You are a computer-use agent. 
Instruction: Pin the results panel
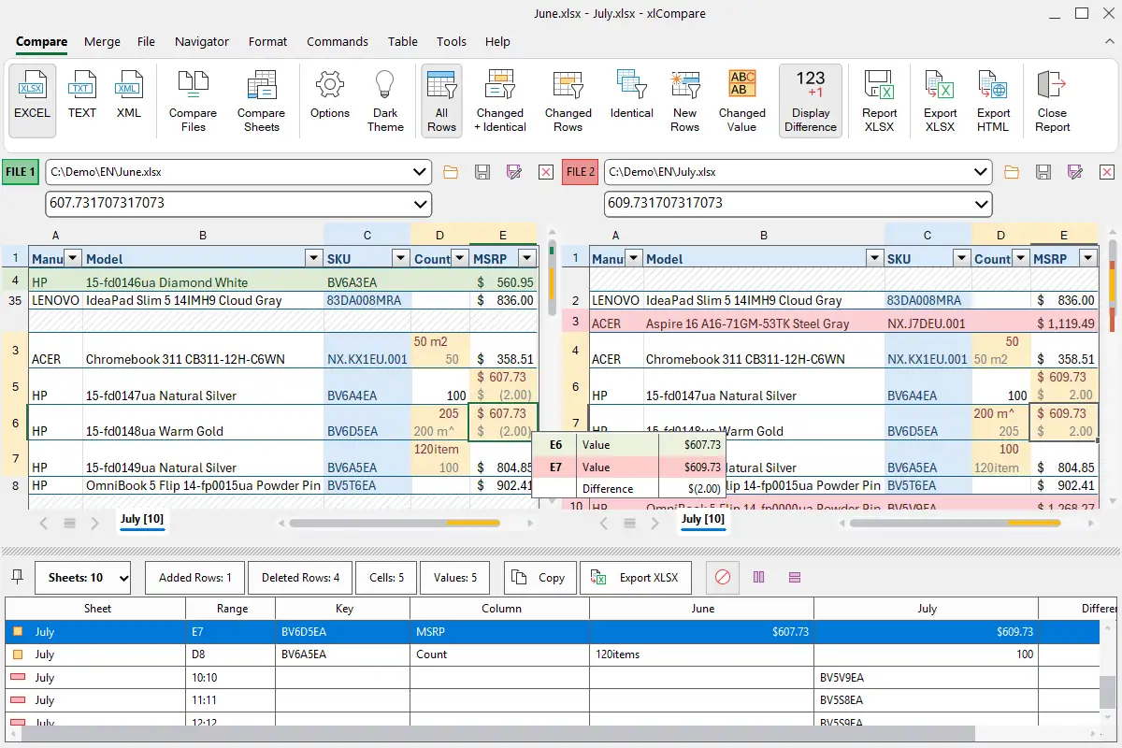click(17, 577)
